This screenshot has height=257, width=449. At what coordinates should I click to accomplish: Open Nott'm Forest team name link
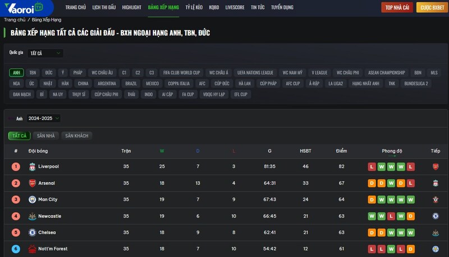[x=53, y=249]
